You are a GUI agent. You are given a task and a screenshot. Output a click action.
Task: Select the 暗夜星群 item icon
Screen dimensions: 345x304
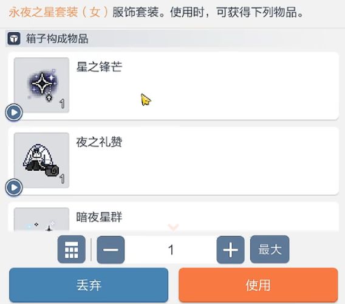[x=41, y=219]
